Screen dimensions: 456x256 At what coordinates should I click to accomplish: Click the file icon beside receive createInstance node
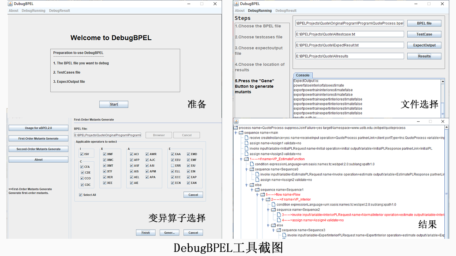tap(246, 138)
